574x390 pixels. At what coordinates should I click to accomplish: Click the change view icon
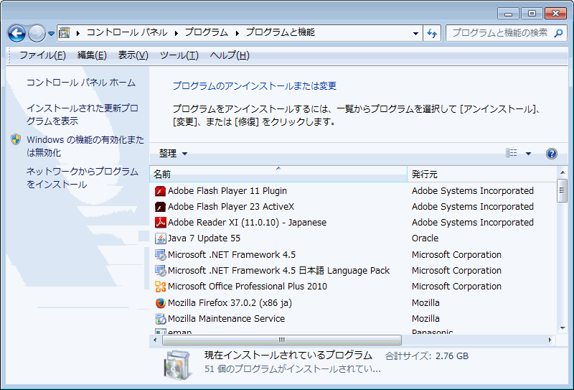512,153
